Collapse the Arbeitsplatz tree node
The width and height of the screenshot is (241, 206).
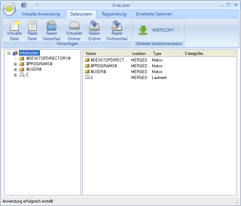coord(9,53)
